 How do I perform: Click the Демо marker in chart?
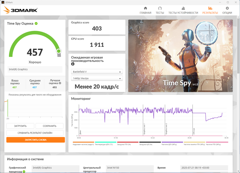pos(80,132)
